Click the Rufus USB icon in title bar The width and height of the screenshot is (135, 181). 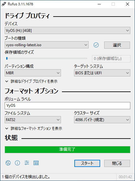click(4, 4)
